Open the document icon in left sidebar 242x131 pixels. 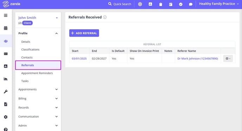pyautogui.click(x=6, y=104)
